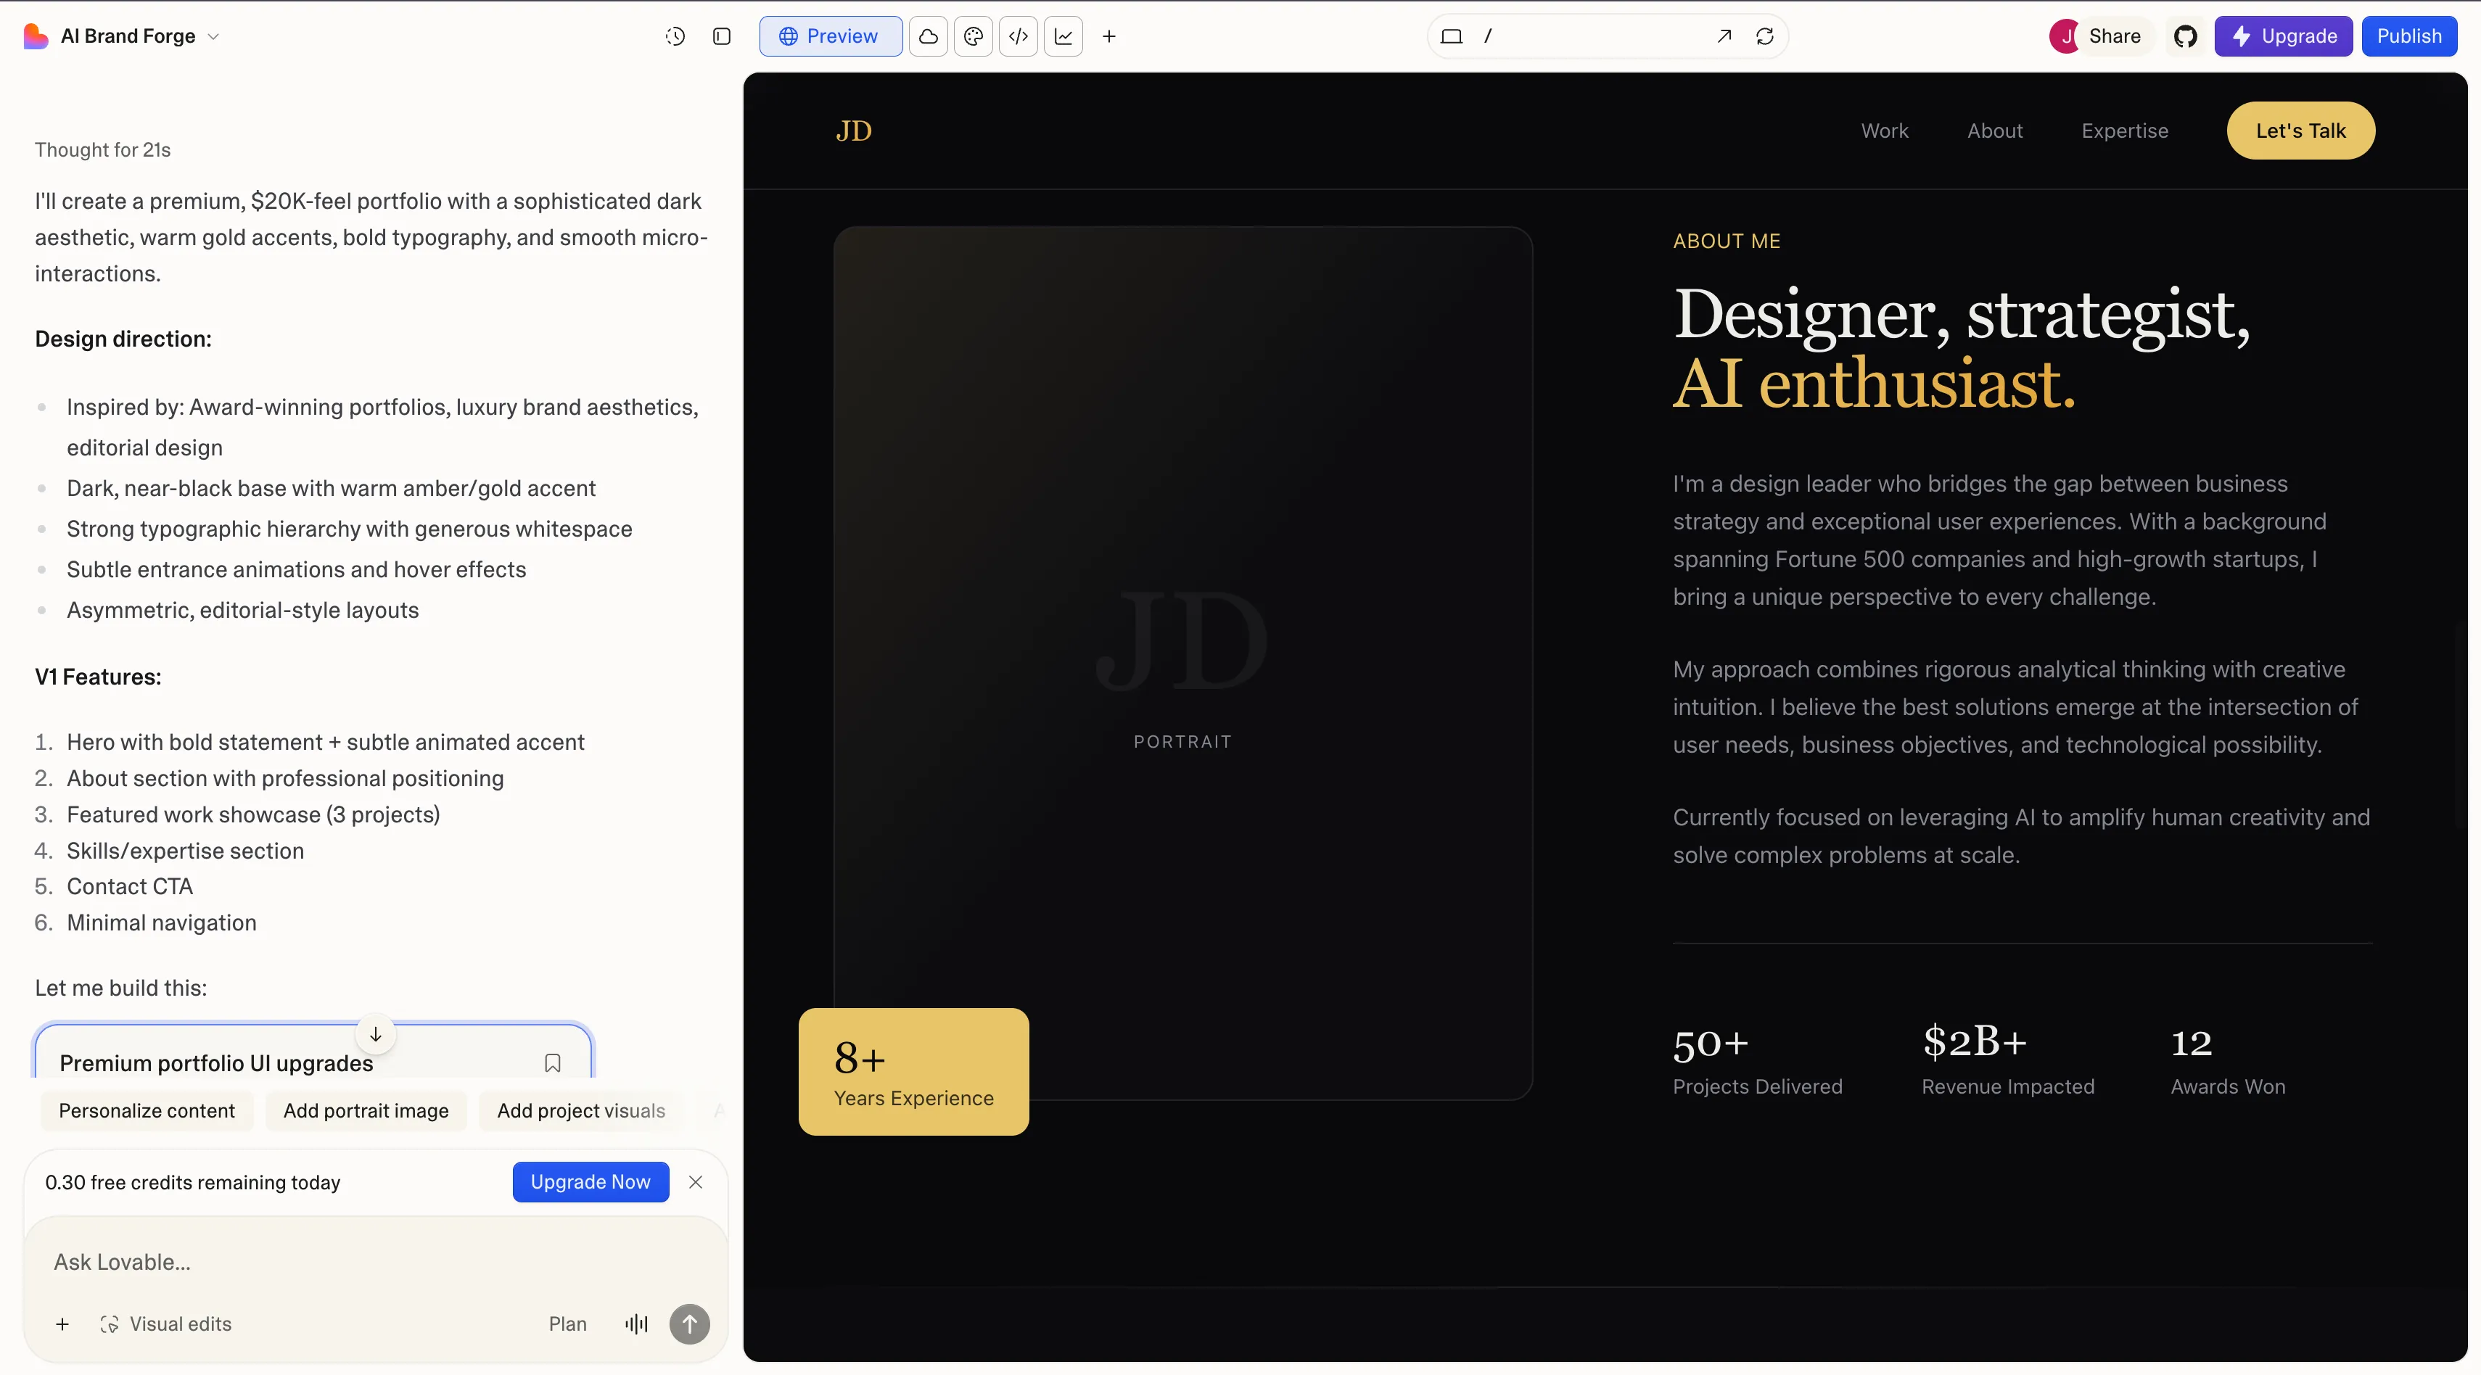Toggle device size preview icon
The height and width of the screenshot is (1375, 2481).
pyautogui.click(x=1452, y=36)
